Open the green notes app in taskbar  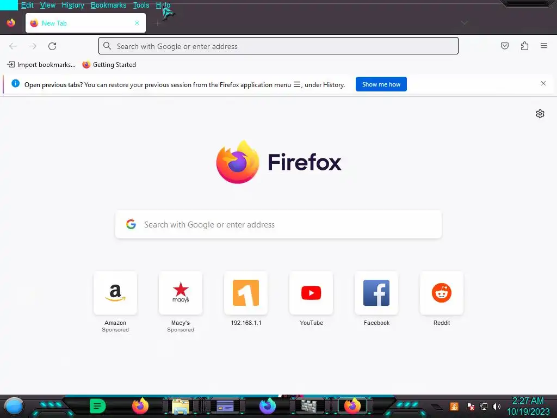coord(98,406)
